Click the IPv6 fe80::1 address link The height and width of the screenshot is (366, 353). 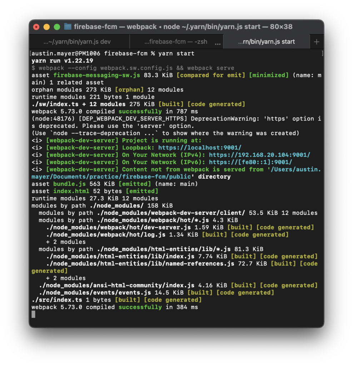click(251, 162)
